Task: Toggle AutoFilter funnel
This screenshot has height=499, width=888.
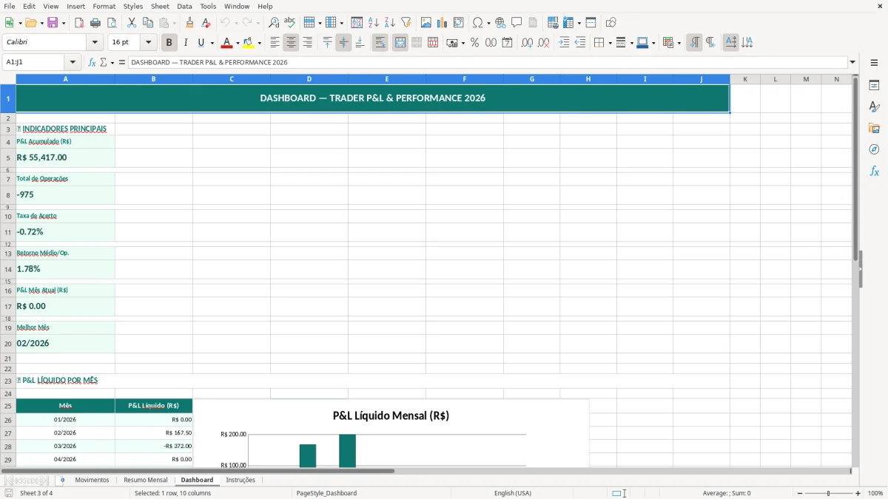Action: tap(406, 23)
